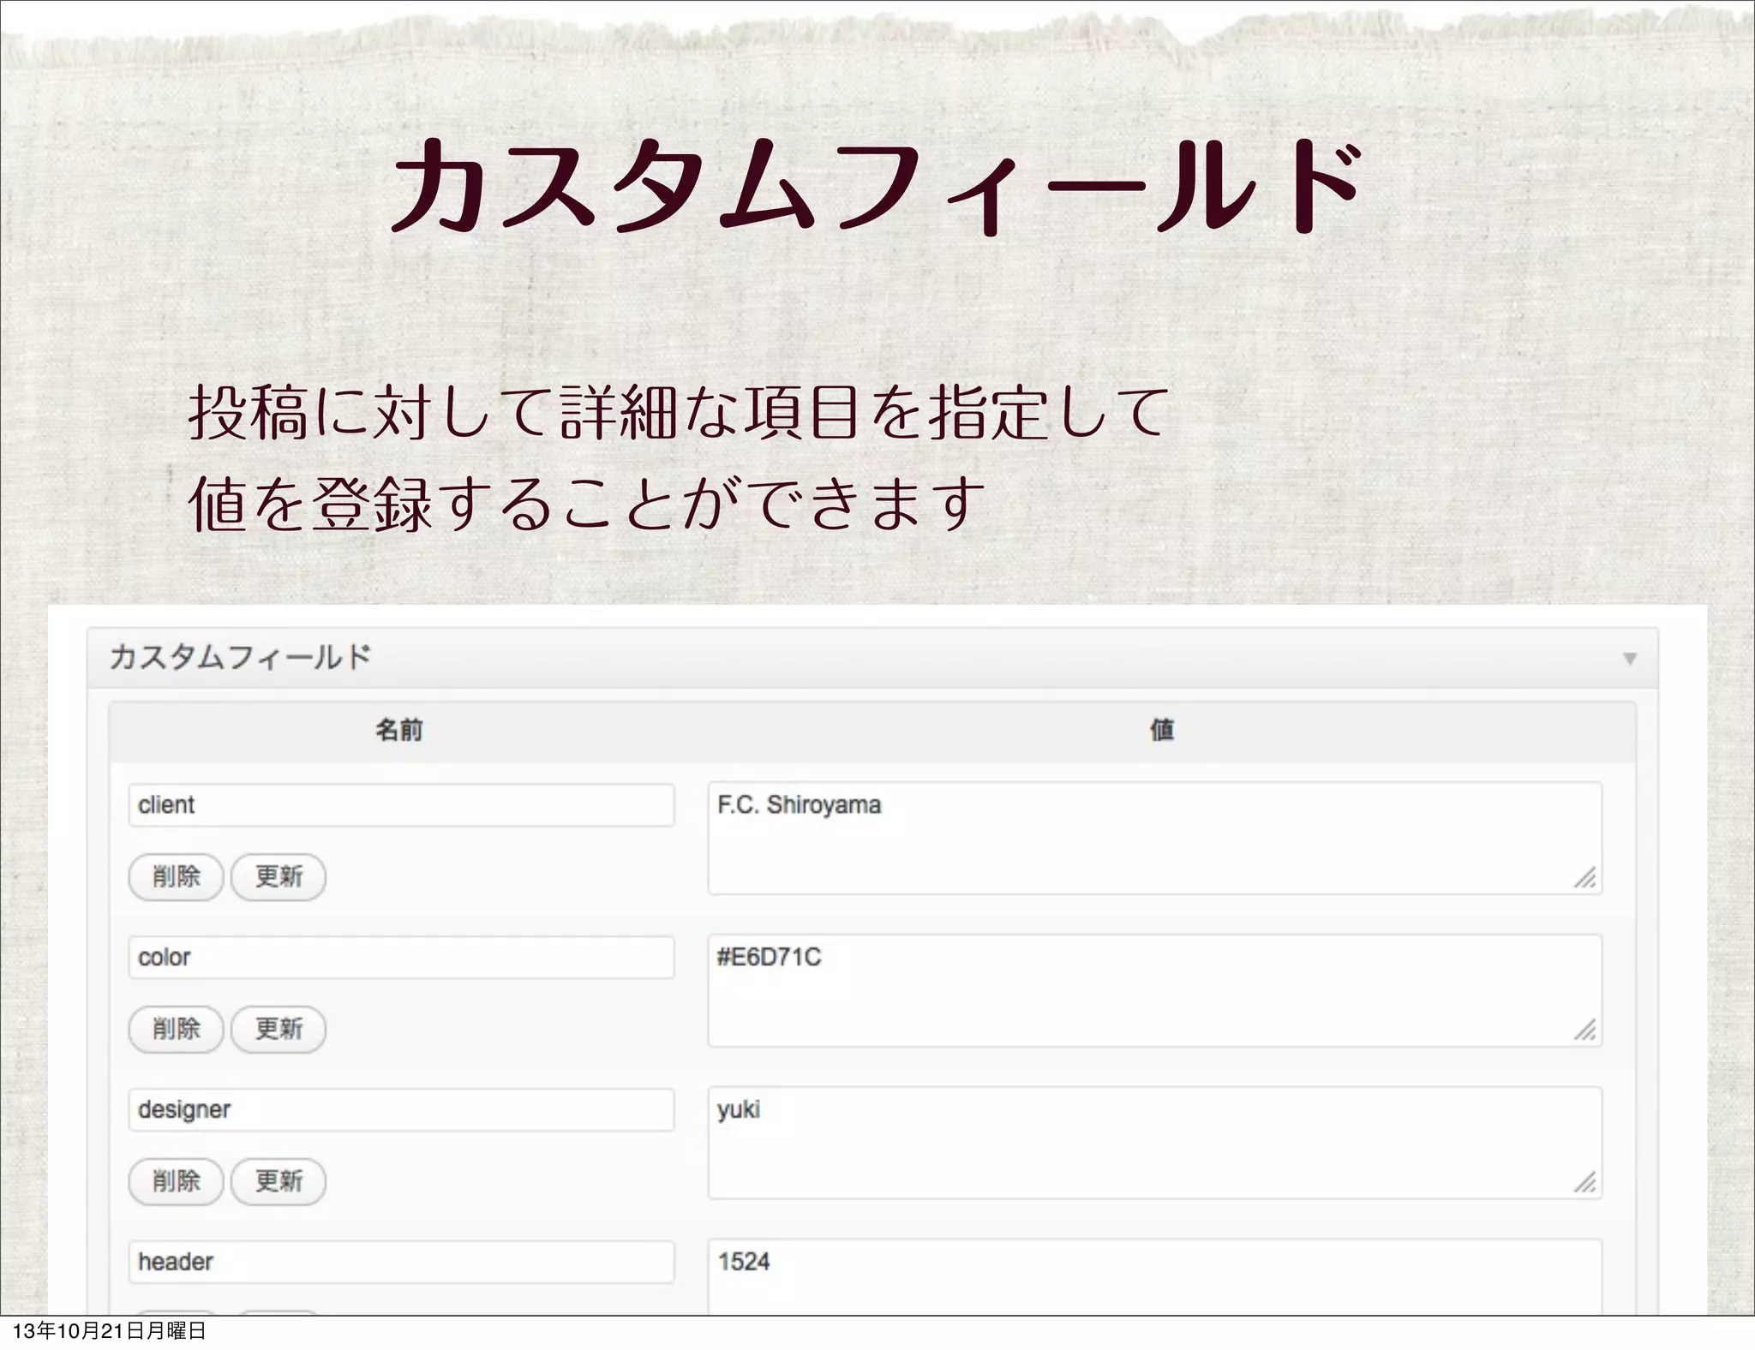Update the client field with 更新
Screen dimensions: 1755x1350
[x=279, y=876]
